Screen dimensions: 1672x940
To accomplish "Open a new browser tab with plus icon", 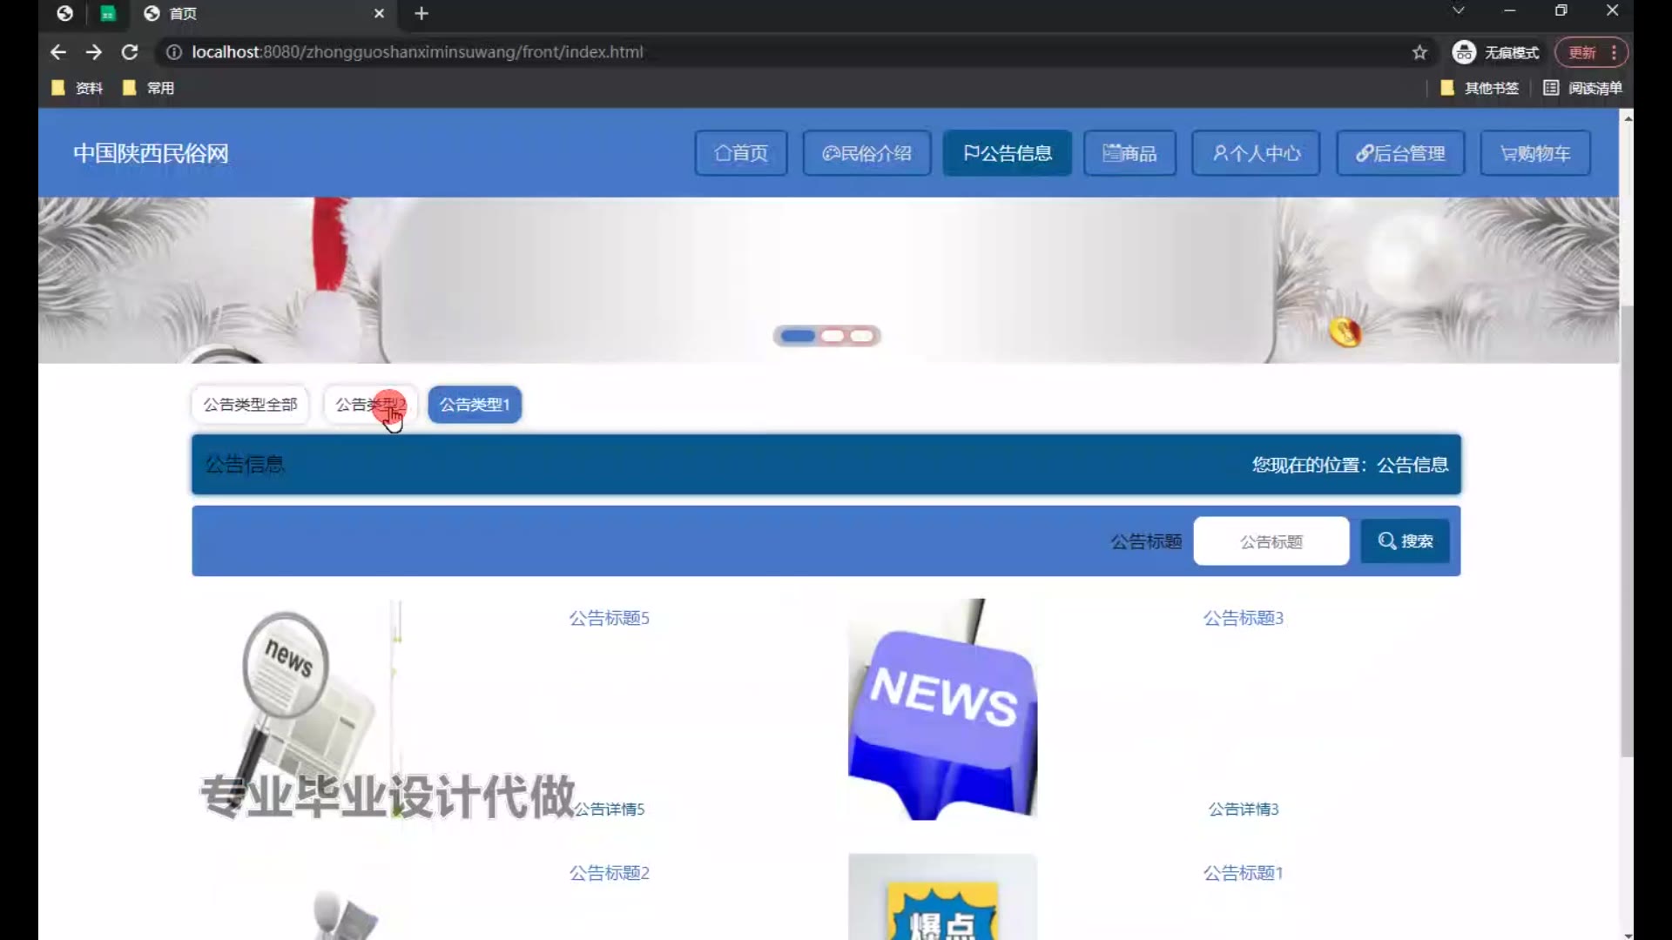I will [x=421, y=13].
